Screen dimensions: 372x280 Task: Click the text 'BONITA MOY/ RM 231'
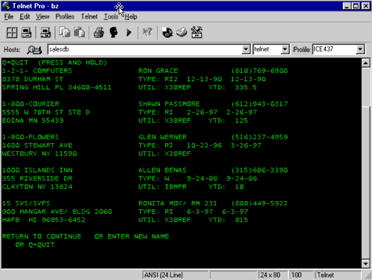(x=178, y=203)
